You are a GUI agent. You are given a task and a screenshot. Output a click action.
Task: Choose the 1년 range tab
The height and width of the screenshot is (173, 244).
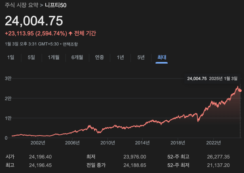120,58
